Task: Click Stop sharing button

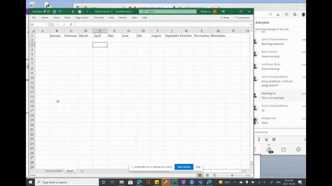Action: click(184, 167)
